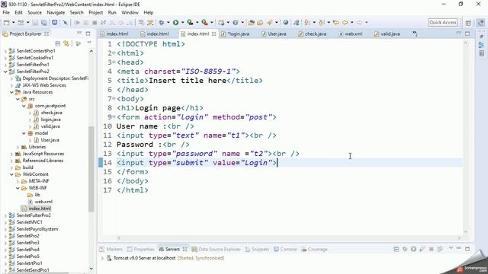The width and height of the screenshot is (488, 274).
Task: Select check.java in Project Explorer tree
Action: pyautogui.click(x=51, y=113)
